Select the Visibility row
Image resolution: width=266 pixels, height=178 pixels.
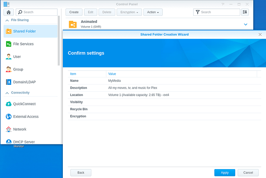point(164,102)
